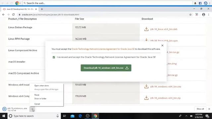Viewport: 212px width, 119px height.
Task: Click download icon for Windows x64 Installer
Action: tap(146, 86)
